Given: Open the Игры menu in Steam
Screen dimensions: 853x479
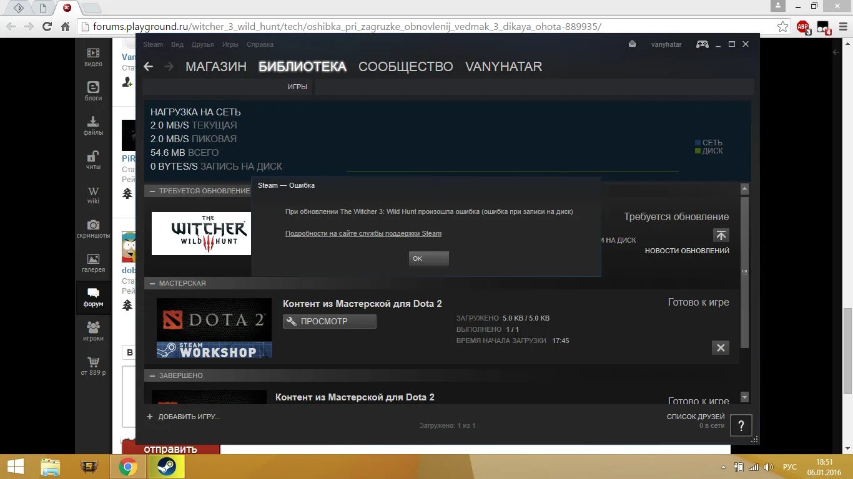Looking at the screenshot, I should click(230, 44).
